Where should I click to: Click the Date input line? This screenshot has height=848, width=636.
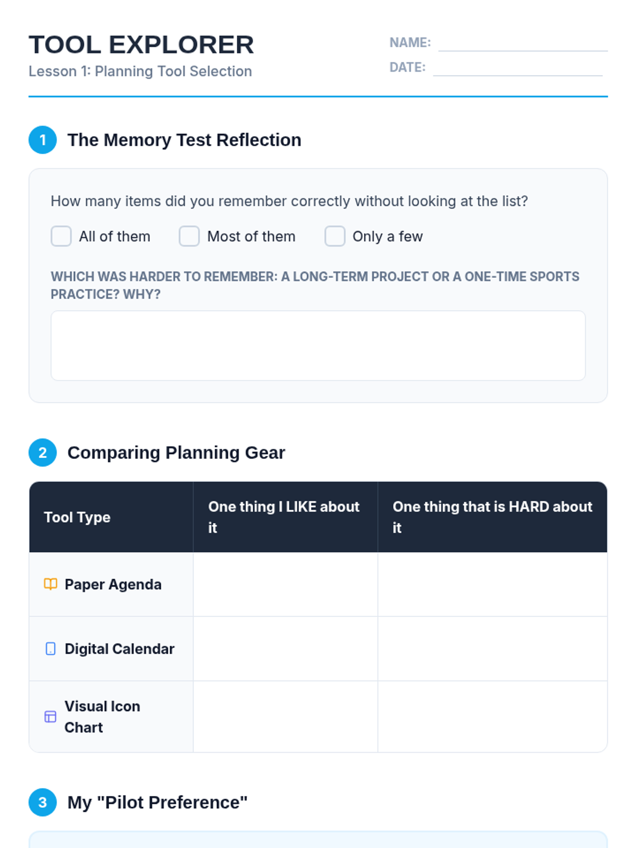coord(517,68)
